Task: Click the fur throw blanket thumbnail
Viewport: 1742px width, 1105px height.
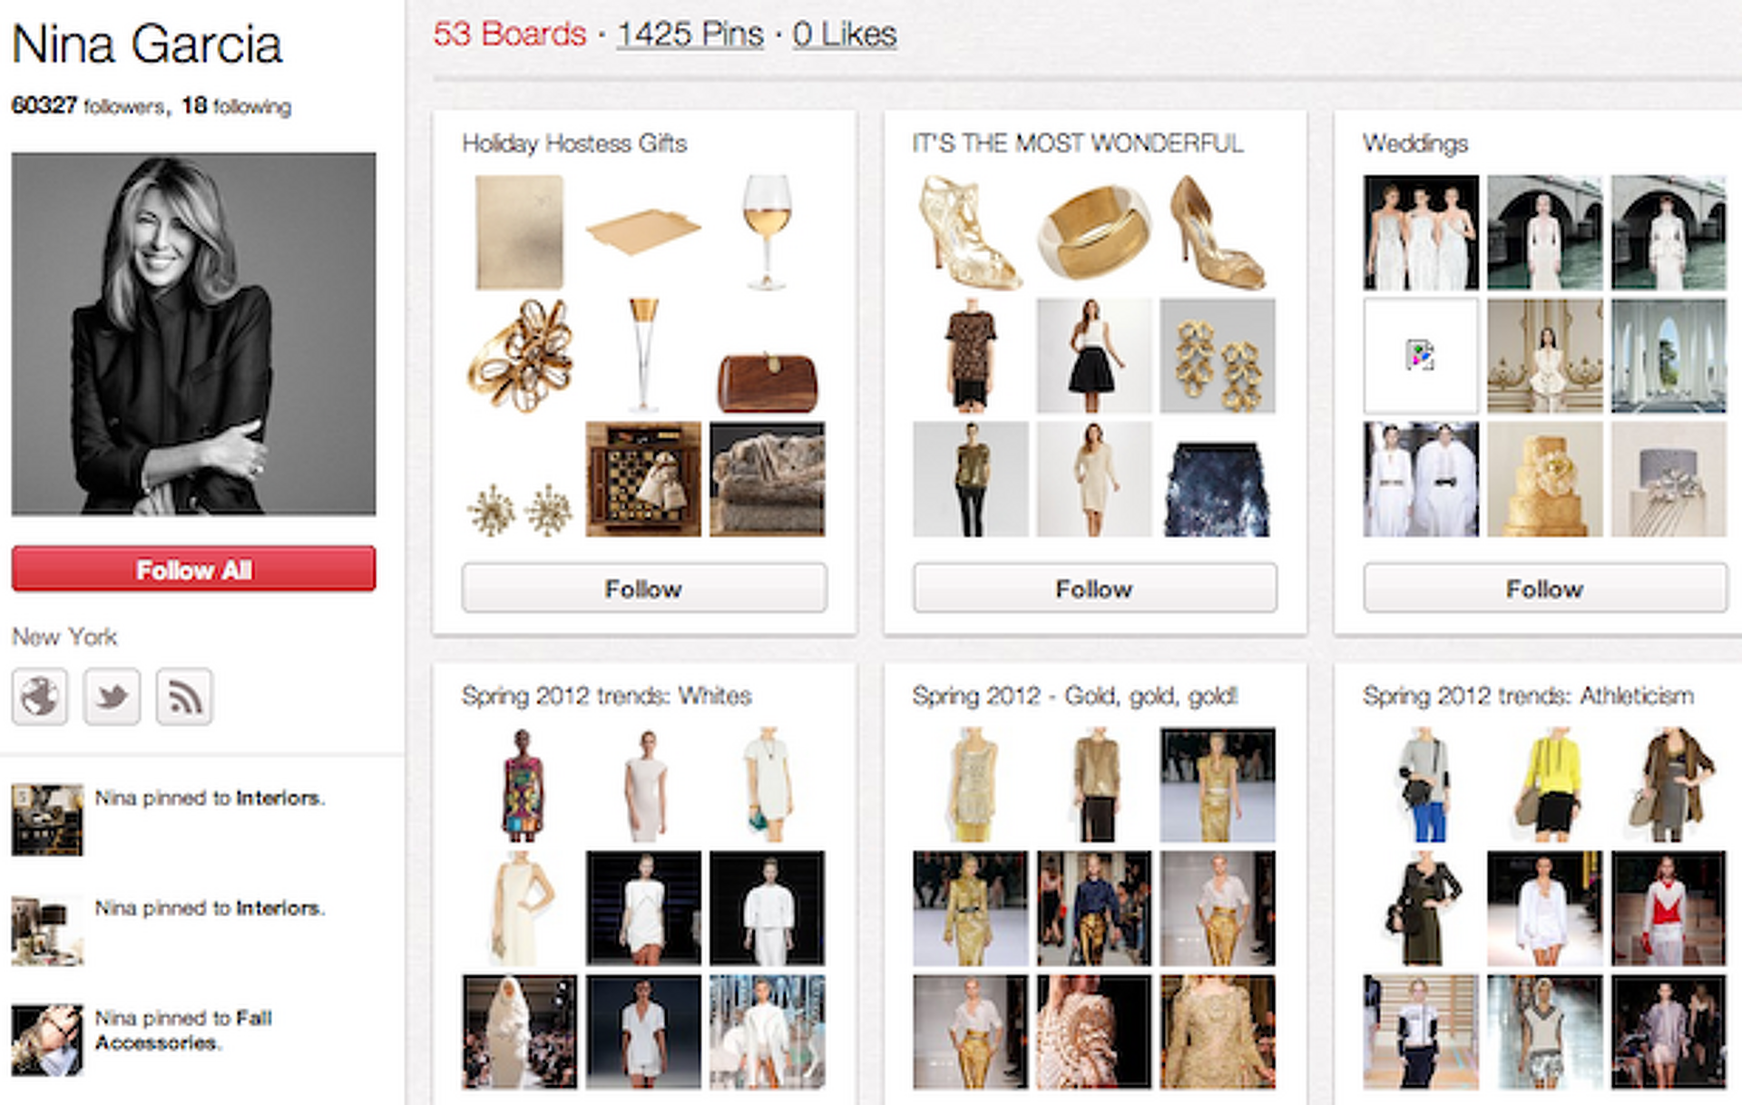Action: (767, 479)
